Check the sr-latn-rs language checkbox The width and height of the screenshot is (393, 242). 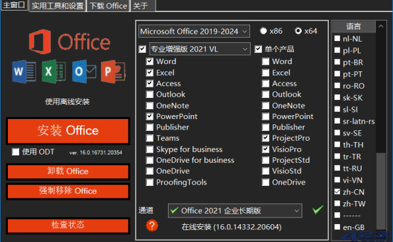click(337, 121)
